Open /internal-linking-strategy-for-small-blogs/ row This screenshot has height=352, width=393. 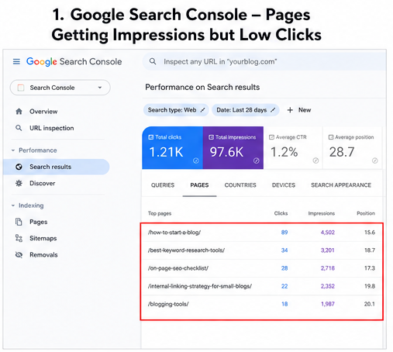tap(261, 286)
